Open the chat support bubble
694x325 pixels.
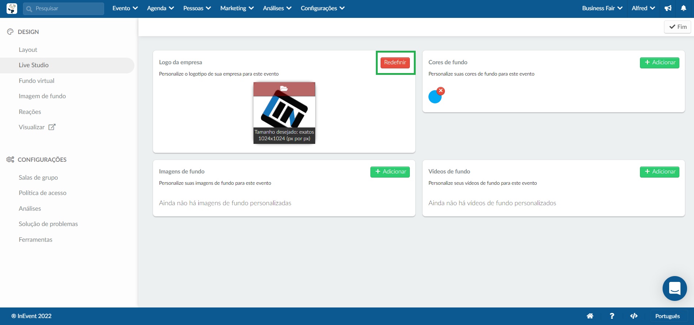pyautogui.click(x=675, y=288)
